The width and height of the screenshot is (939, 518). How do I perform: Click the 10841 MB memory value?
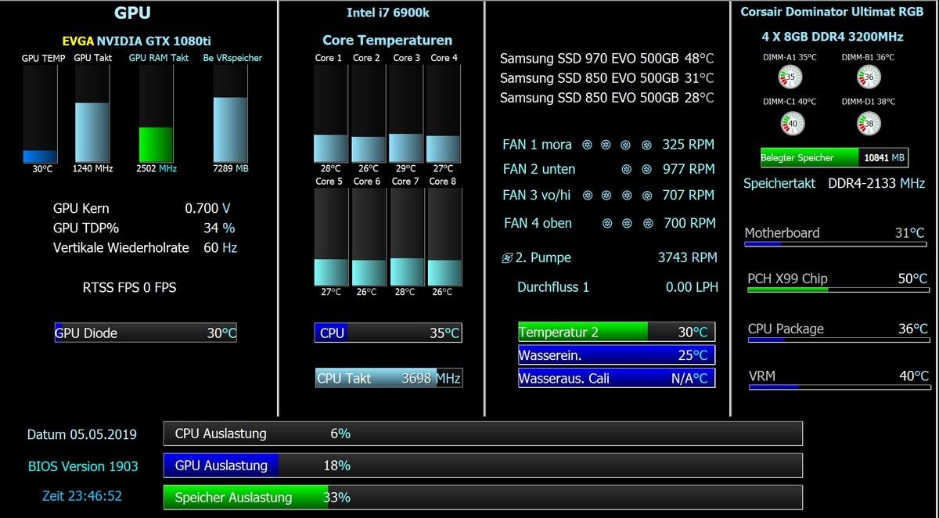point(884,158)
